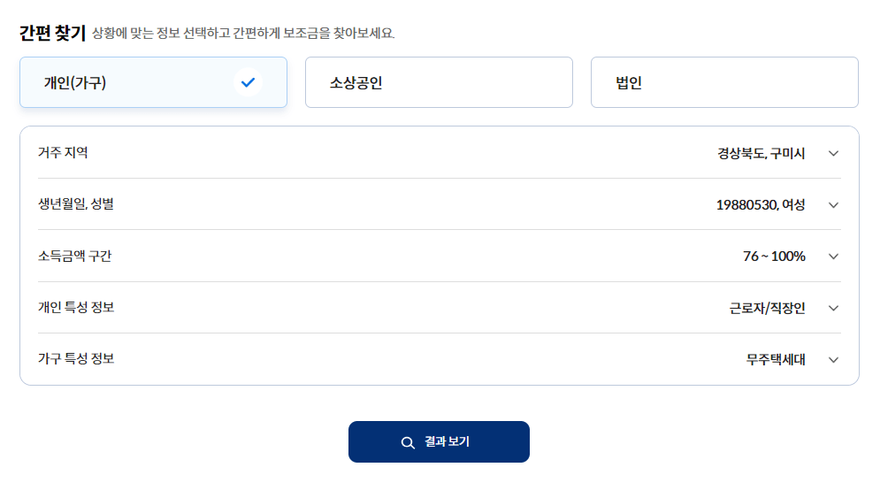This screenshot has width=880, height=498.
Task: Expand the 개인 특성 정보 chevron
Action: pyautogui.click(x=833, y=308)
